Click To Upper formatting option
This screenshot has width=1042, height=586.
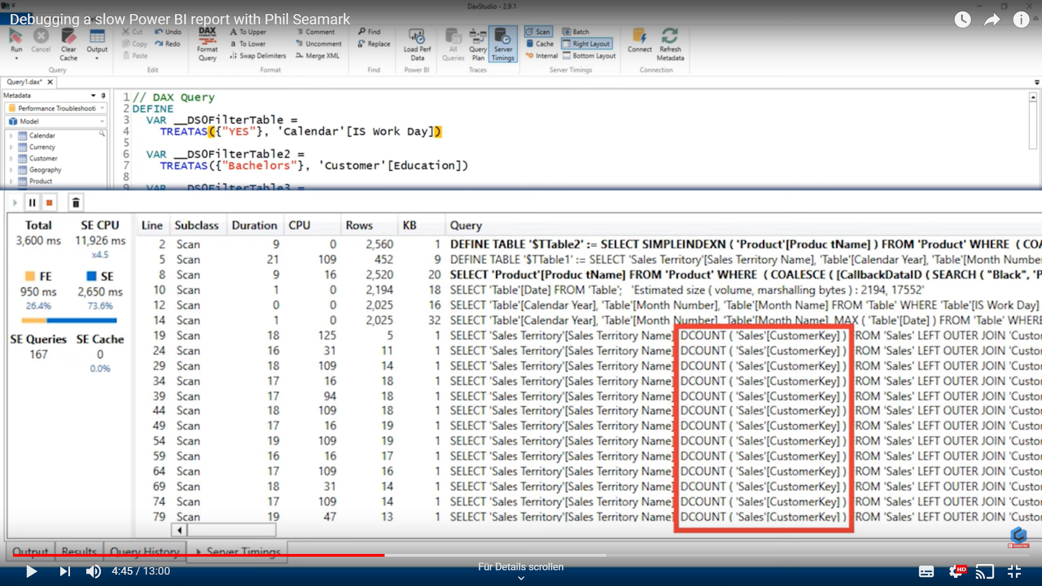[x=248, y=32]
